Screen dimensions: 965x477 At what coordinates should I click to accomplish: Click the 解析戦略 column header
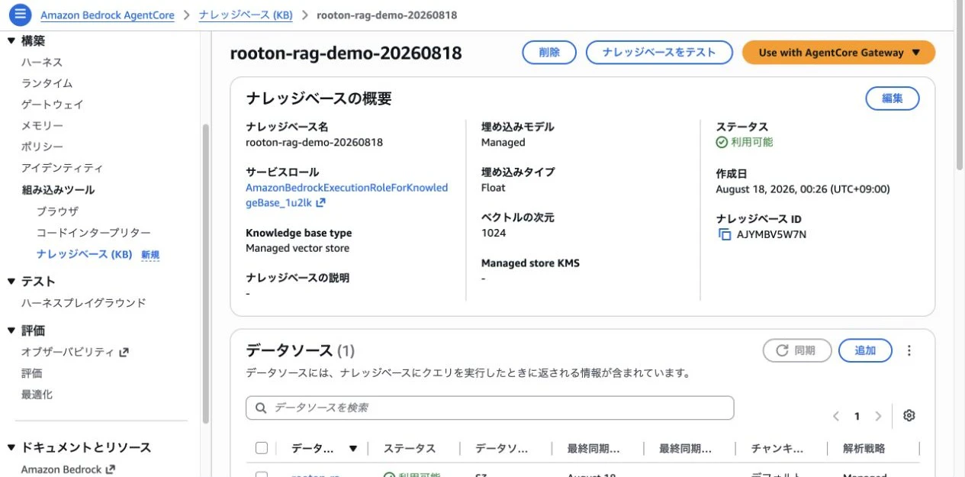864,449
